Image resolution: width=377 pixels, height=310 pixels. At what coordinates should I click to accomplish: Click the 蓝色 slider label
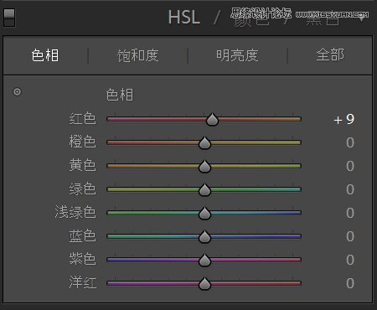[x=83, y=235]
